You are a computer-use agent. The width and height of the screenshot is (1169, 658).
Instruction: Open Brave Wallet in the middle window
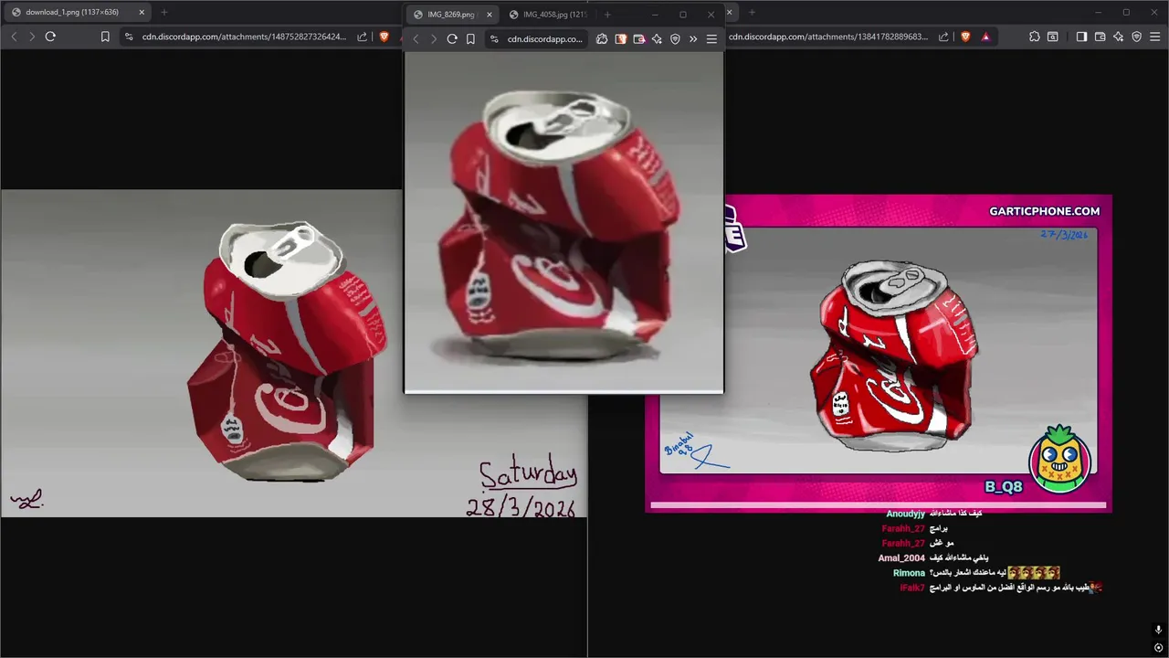[x=638, y=39]
